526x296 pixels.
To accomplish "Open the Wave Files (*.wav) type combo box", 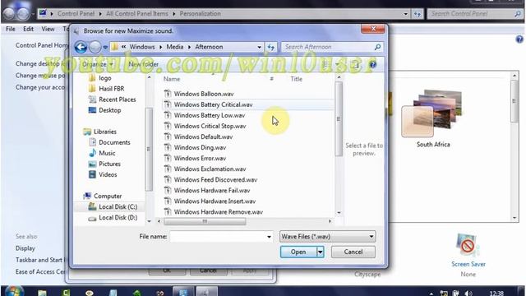I will (x=327, y=237).
